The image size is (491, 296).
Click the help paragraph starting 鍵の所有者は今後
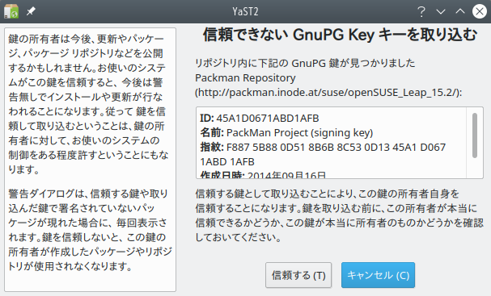(89, 104)
